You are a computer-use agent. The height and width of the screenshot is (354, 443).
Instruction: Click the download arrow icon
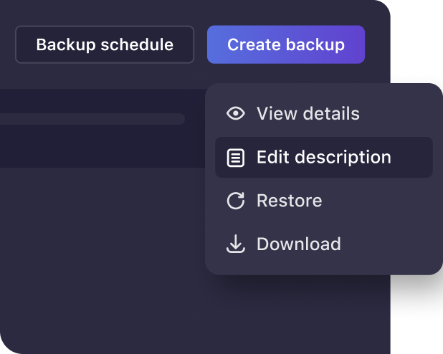236,244
